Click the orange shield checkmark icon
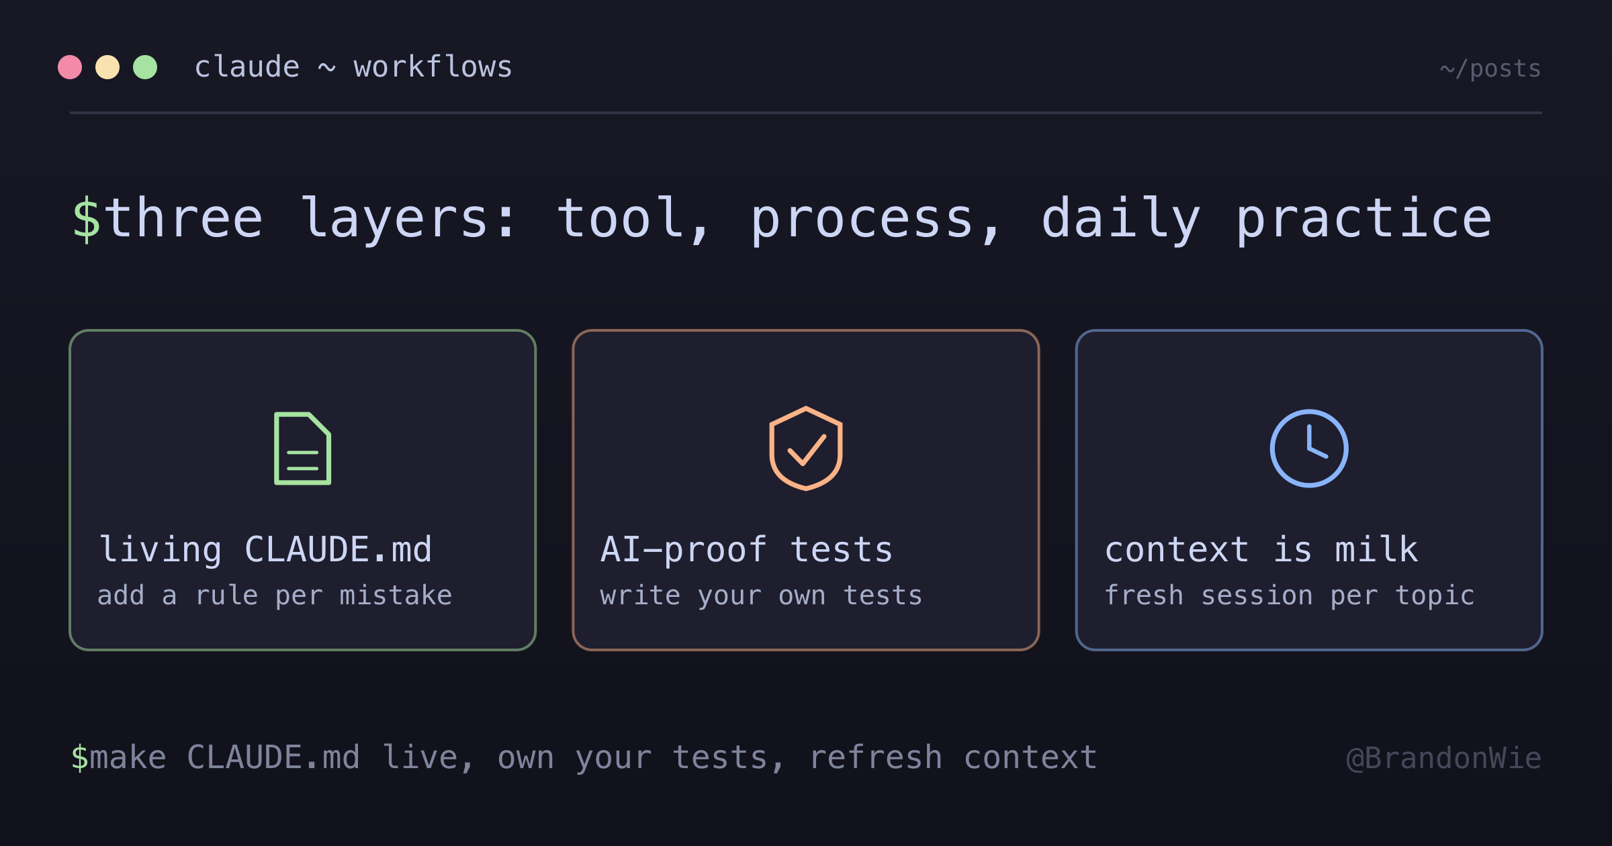Screen dimensions: 1612x846 [x=805, y=449]
